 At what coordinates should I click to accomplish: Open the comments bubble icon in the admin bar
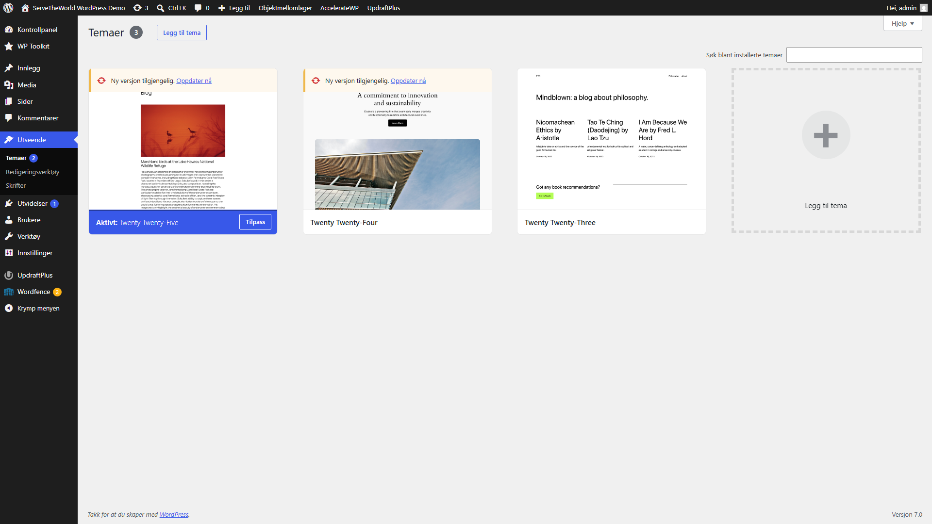(198, 8)
